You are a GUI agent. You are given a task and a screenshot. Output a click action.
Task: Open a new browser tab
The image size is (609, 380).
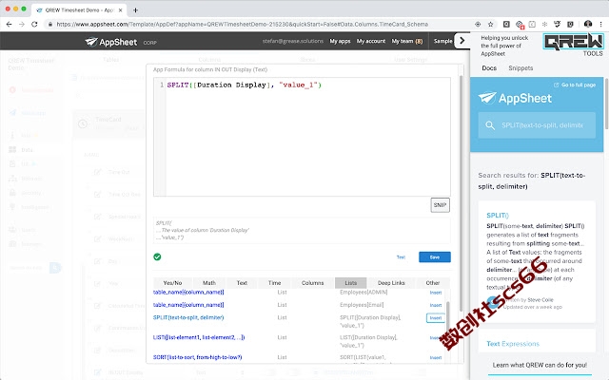[135, 10]
